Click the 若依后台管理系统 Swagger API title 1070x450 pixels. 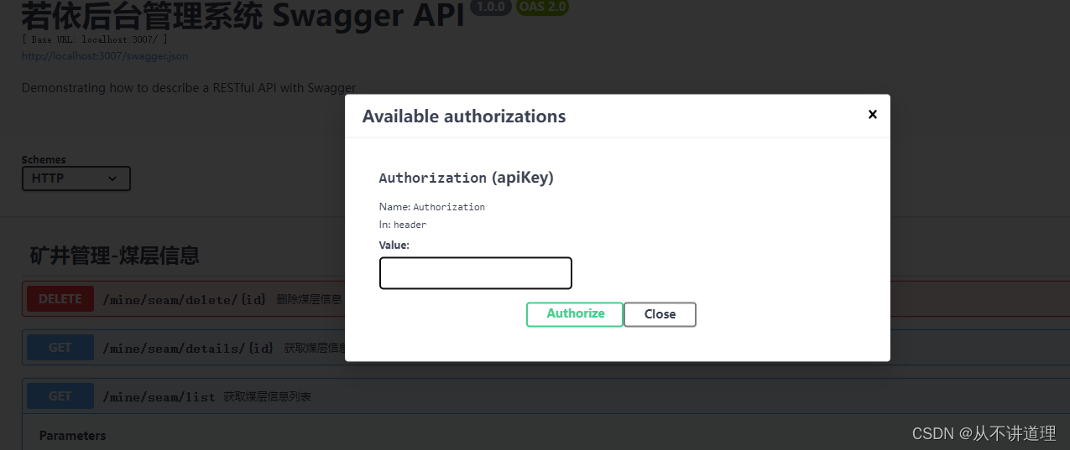243,15
